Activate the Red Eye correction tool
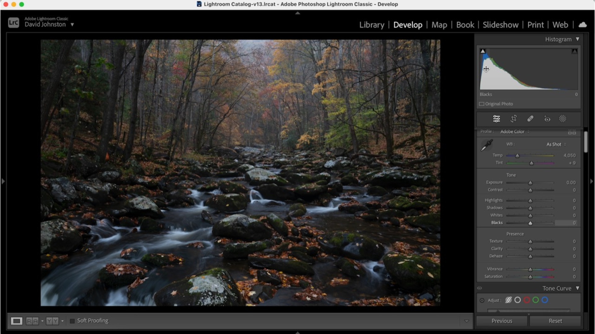595x334 pixels. click(x=547, y=119)
